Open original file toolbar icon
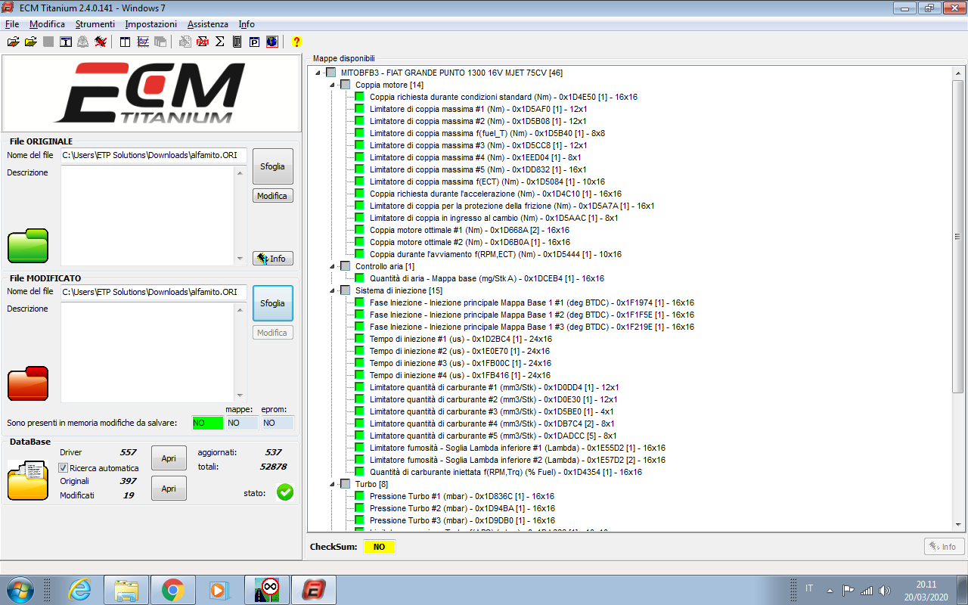The image size is (968, 605). (13, 42)
